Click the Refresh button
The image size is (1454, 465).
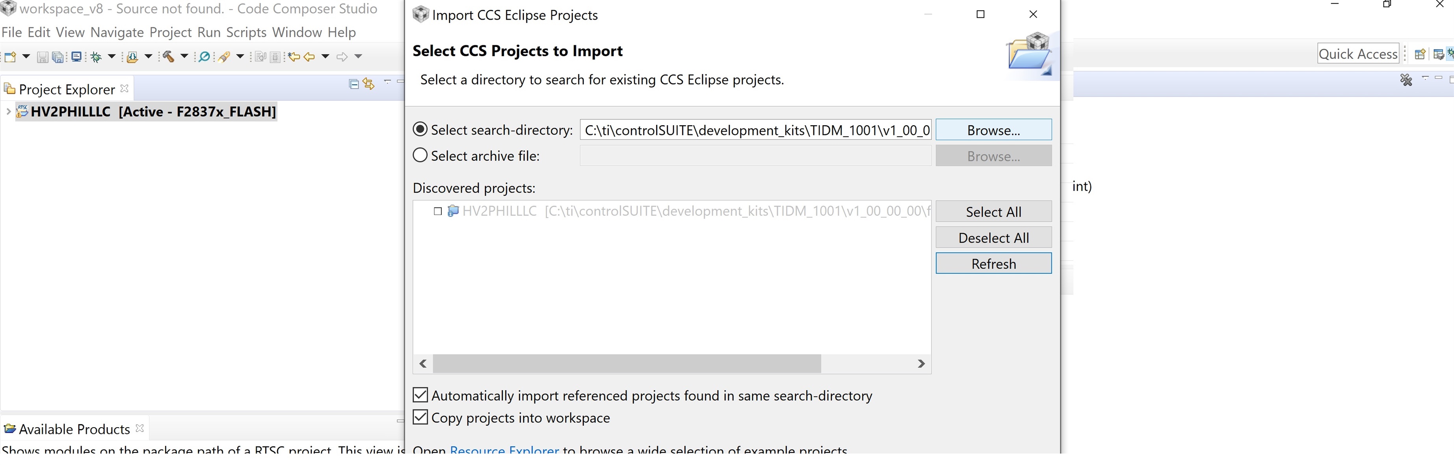tap(993, 263)
